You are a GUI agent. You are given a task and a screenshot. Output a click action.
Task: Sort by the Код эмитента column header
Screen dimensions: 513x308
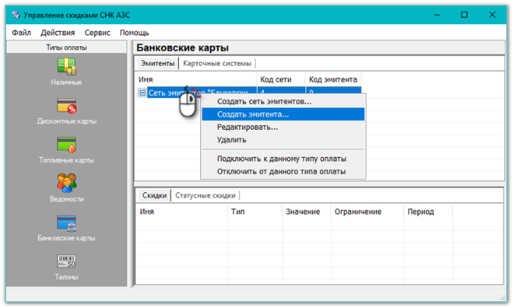[332, 79]
